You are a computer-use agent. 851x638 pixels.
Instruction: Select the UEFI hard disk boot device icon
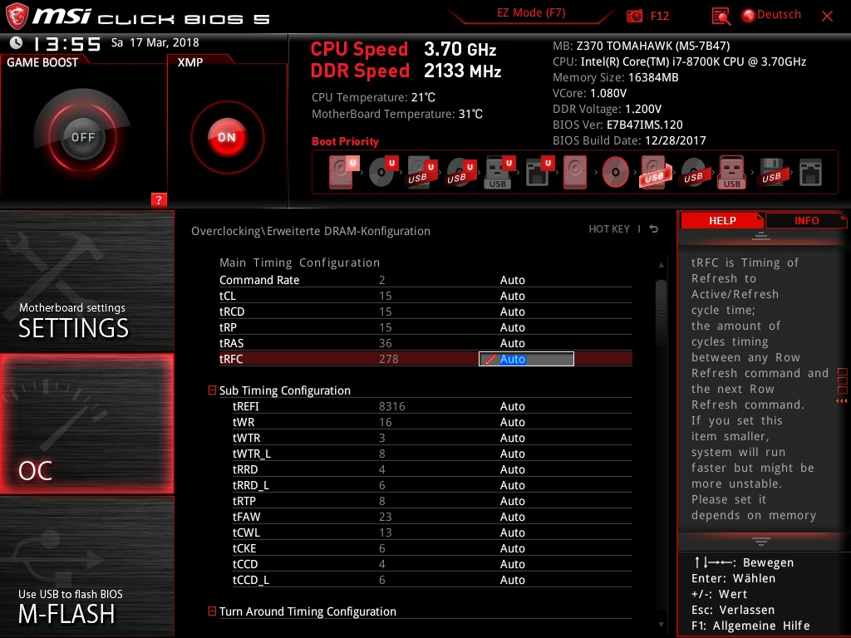(343, 173)
